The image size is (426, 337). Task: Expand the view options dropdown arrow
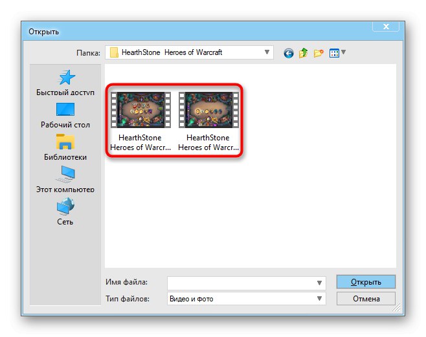(x=343, y=52)
